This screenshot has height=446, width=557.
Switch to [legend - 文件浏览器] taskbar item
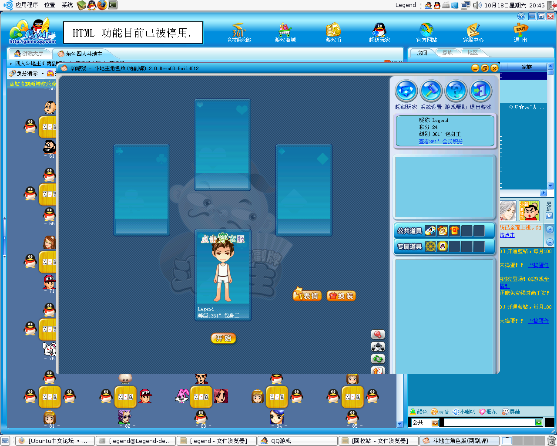(216, 441)
